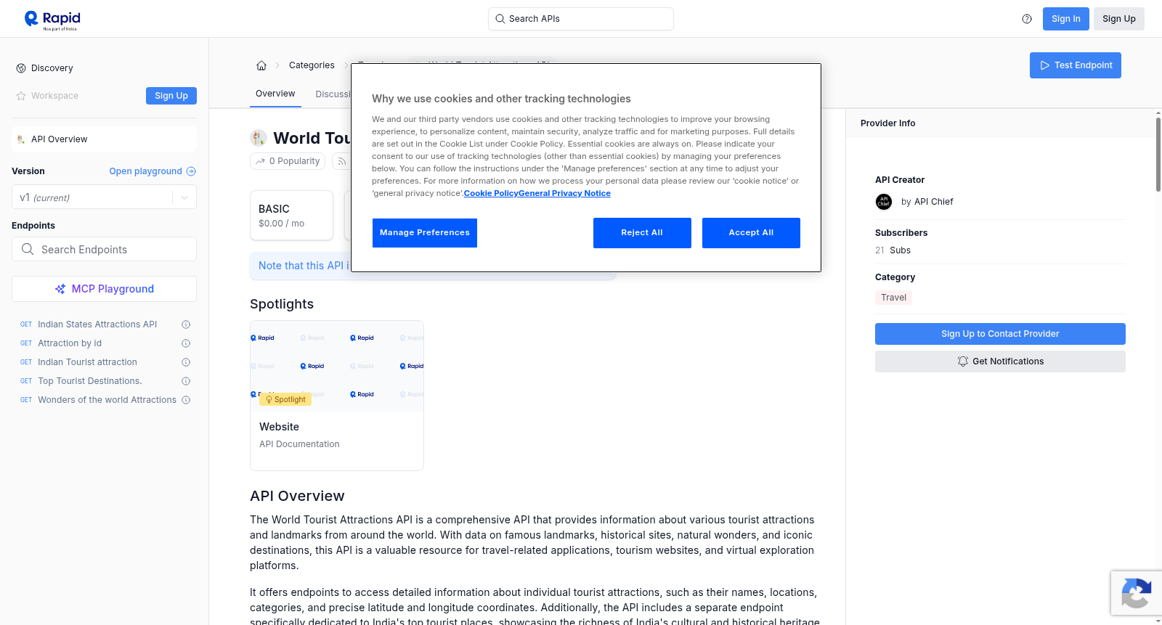Show info for Top Tourist Destinations endpoint

(x=186, y=381)
